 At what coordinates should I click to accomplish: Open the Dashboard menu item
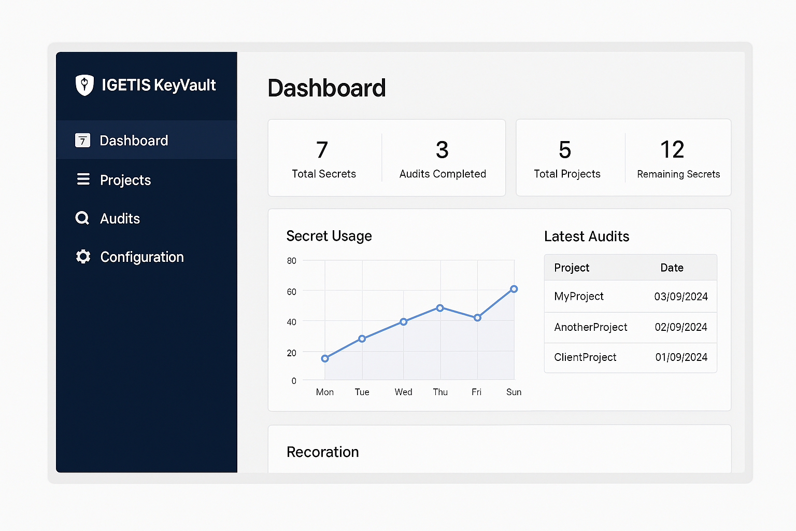(134, 141)
